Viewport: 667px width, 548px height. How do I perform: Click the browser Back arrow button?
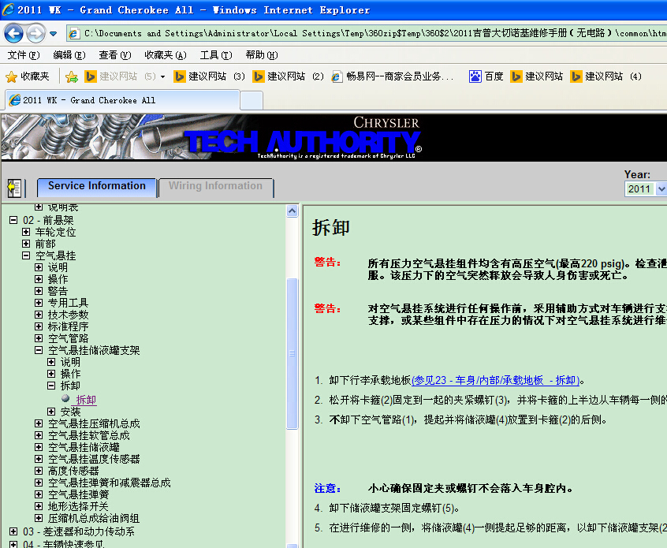14,33
